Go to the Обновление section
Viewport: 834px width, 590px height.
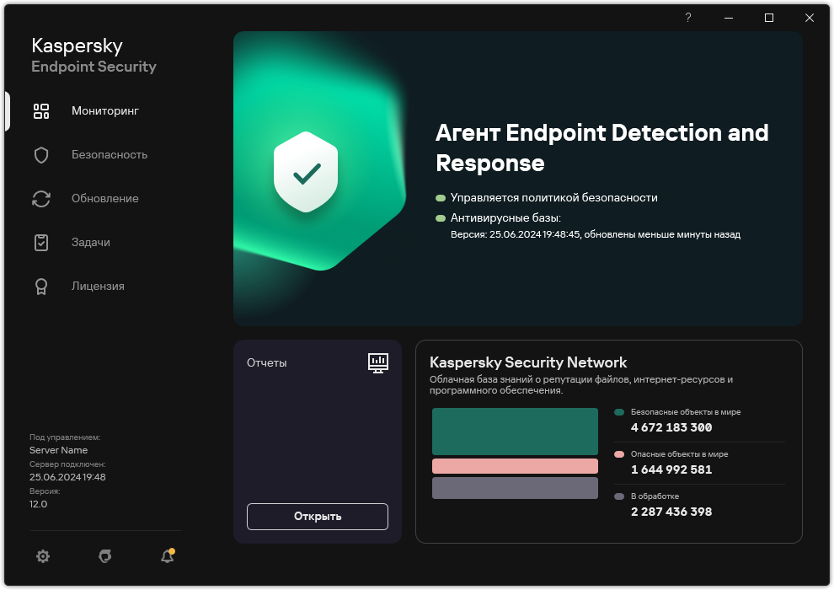click(105, 198)
